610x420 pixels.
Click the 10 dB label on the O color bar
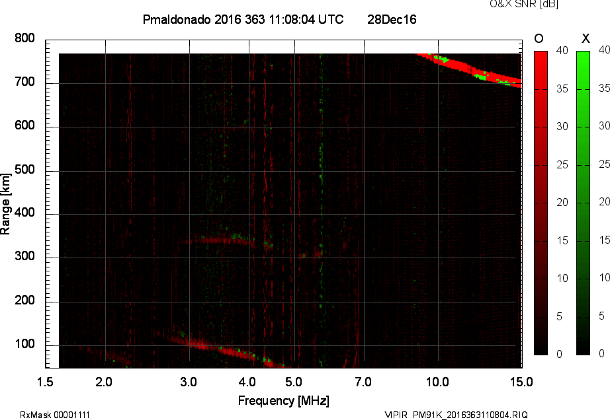click(562, 278)
